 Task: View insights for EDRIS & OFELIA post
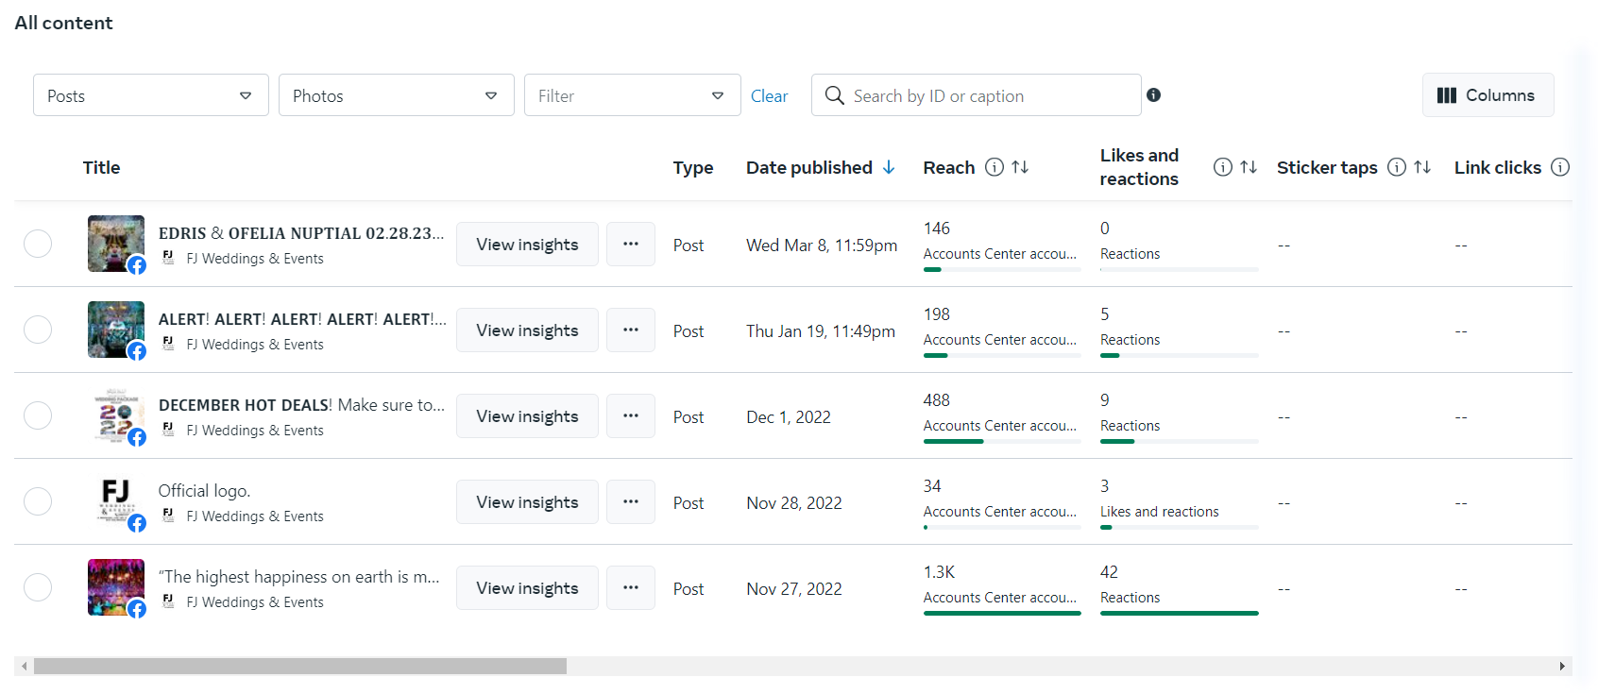[x=527, y=245]
